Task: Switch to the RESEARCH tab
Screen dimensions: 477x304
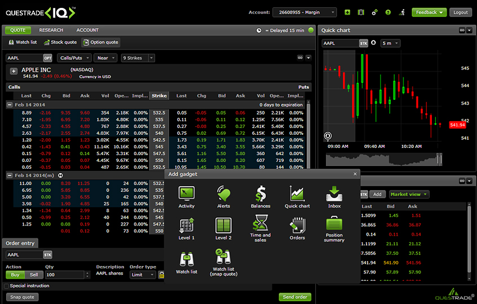Action: click(51, 30)
